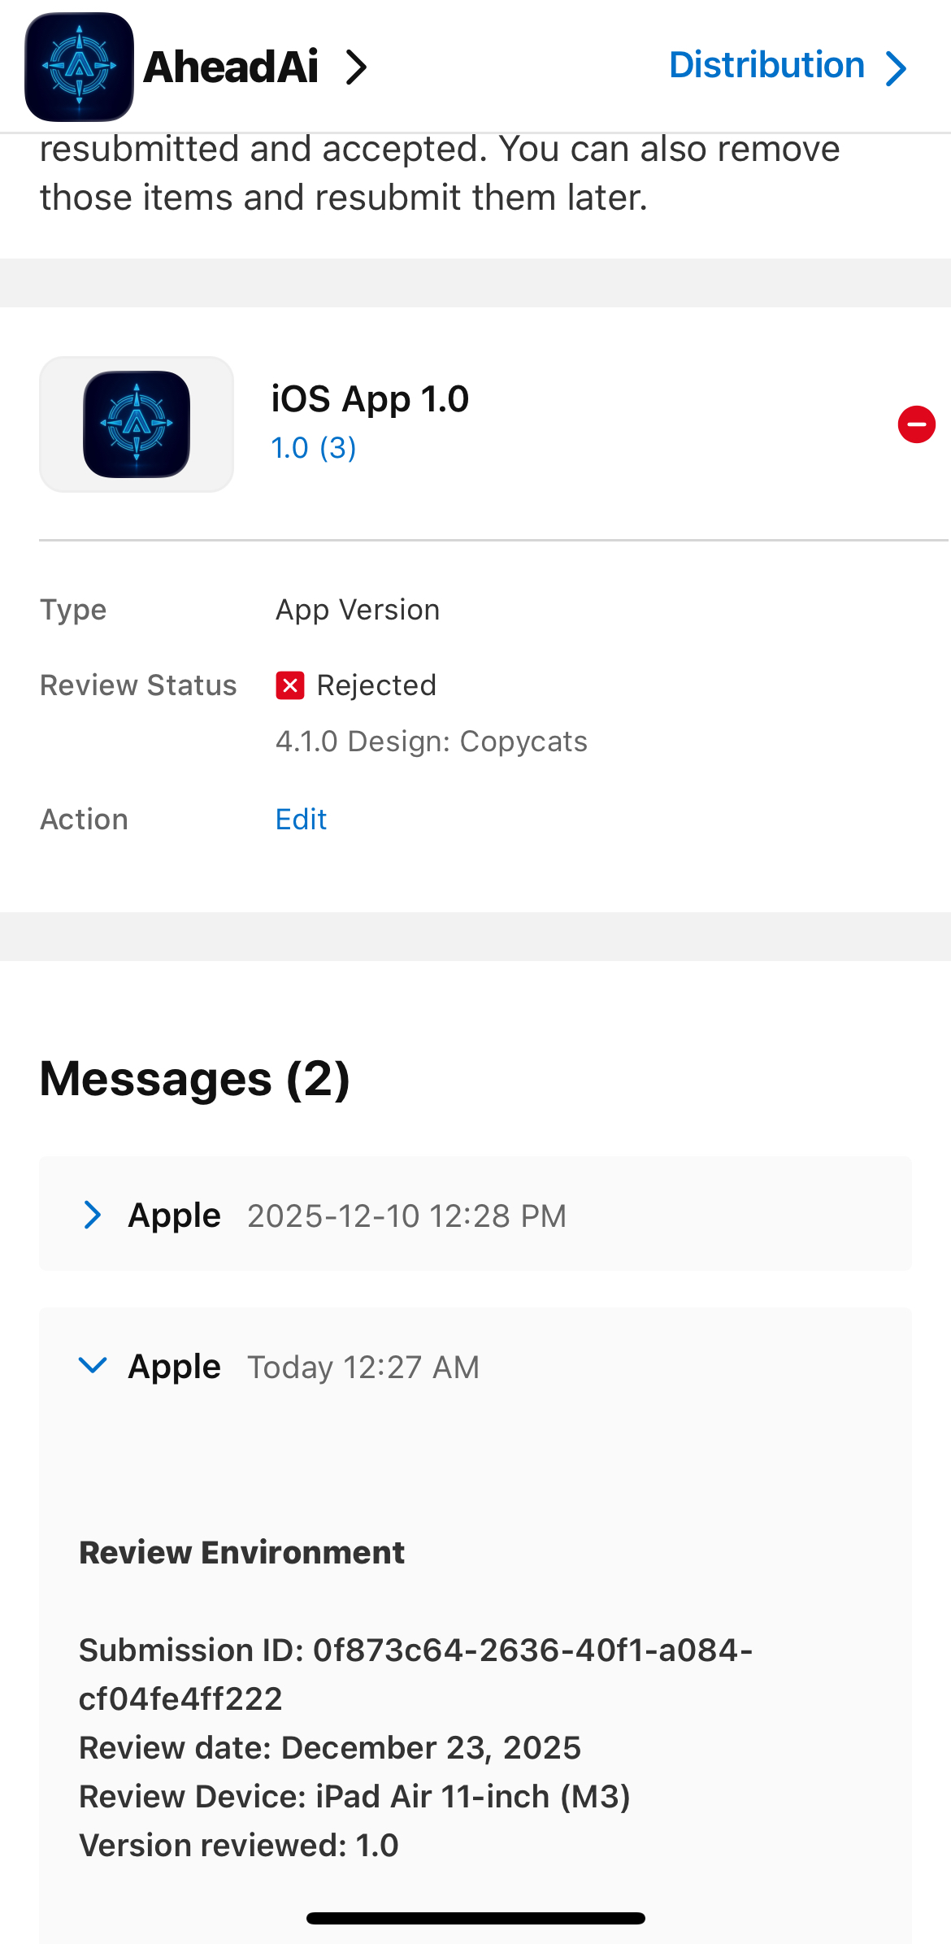Viewport: 951px width, 1944px height.
Task: Tap the AheadAi app icon in header
Action: 79,67
